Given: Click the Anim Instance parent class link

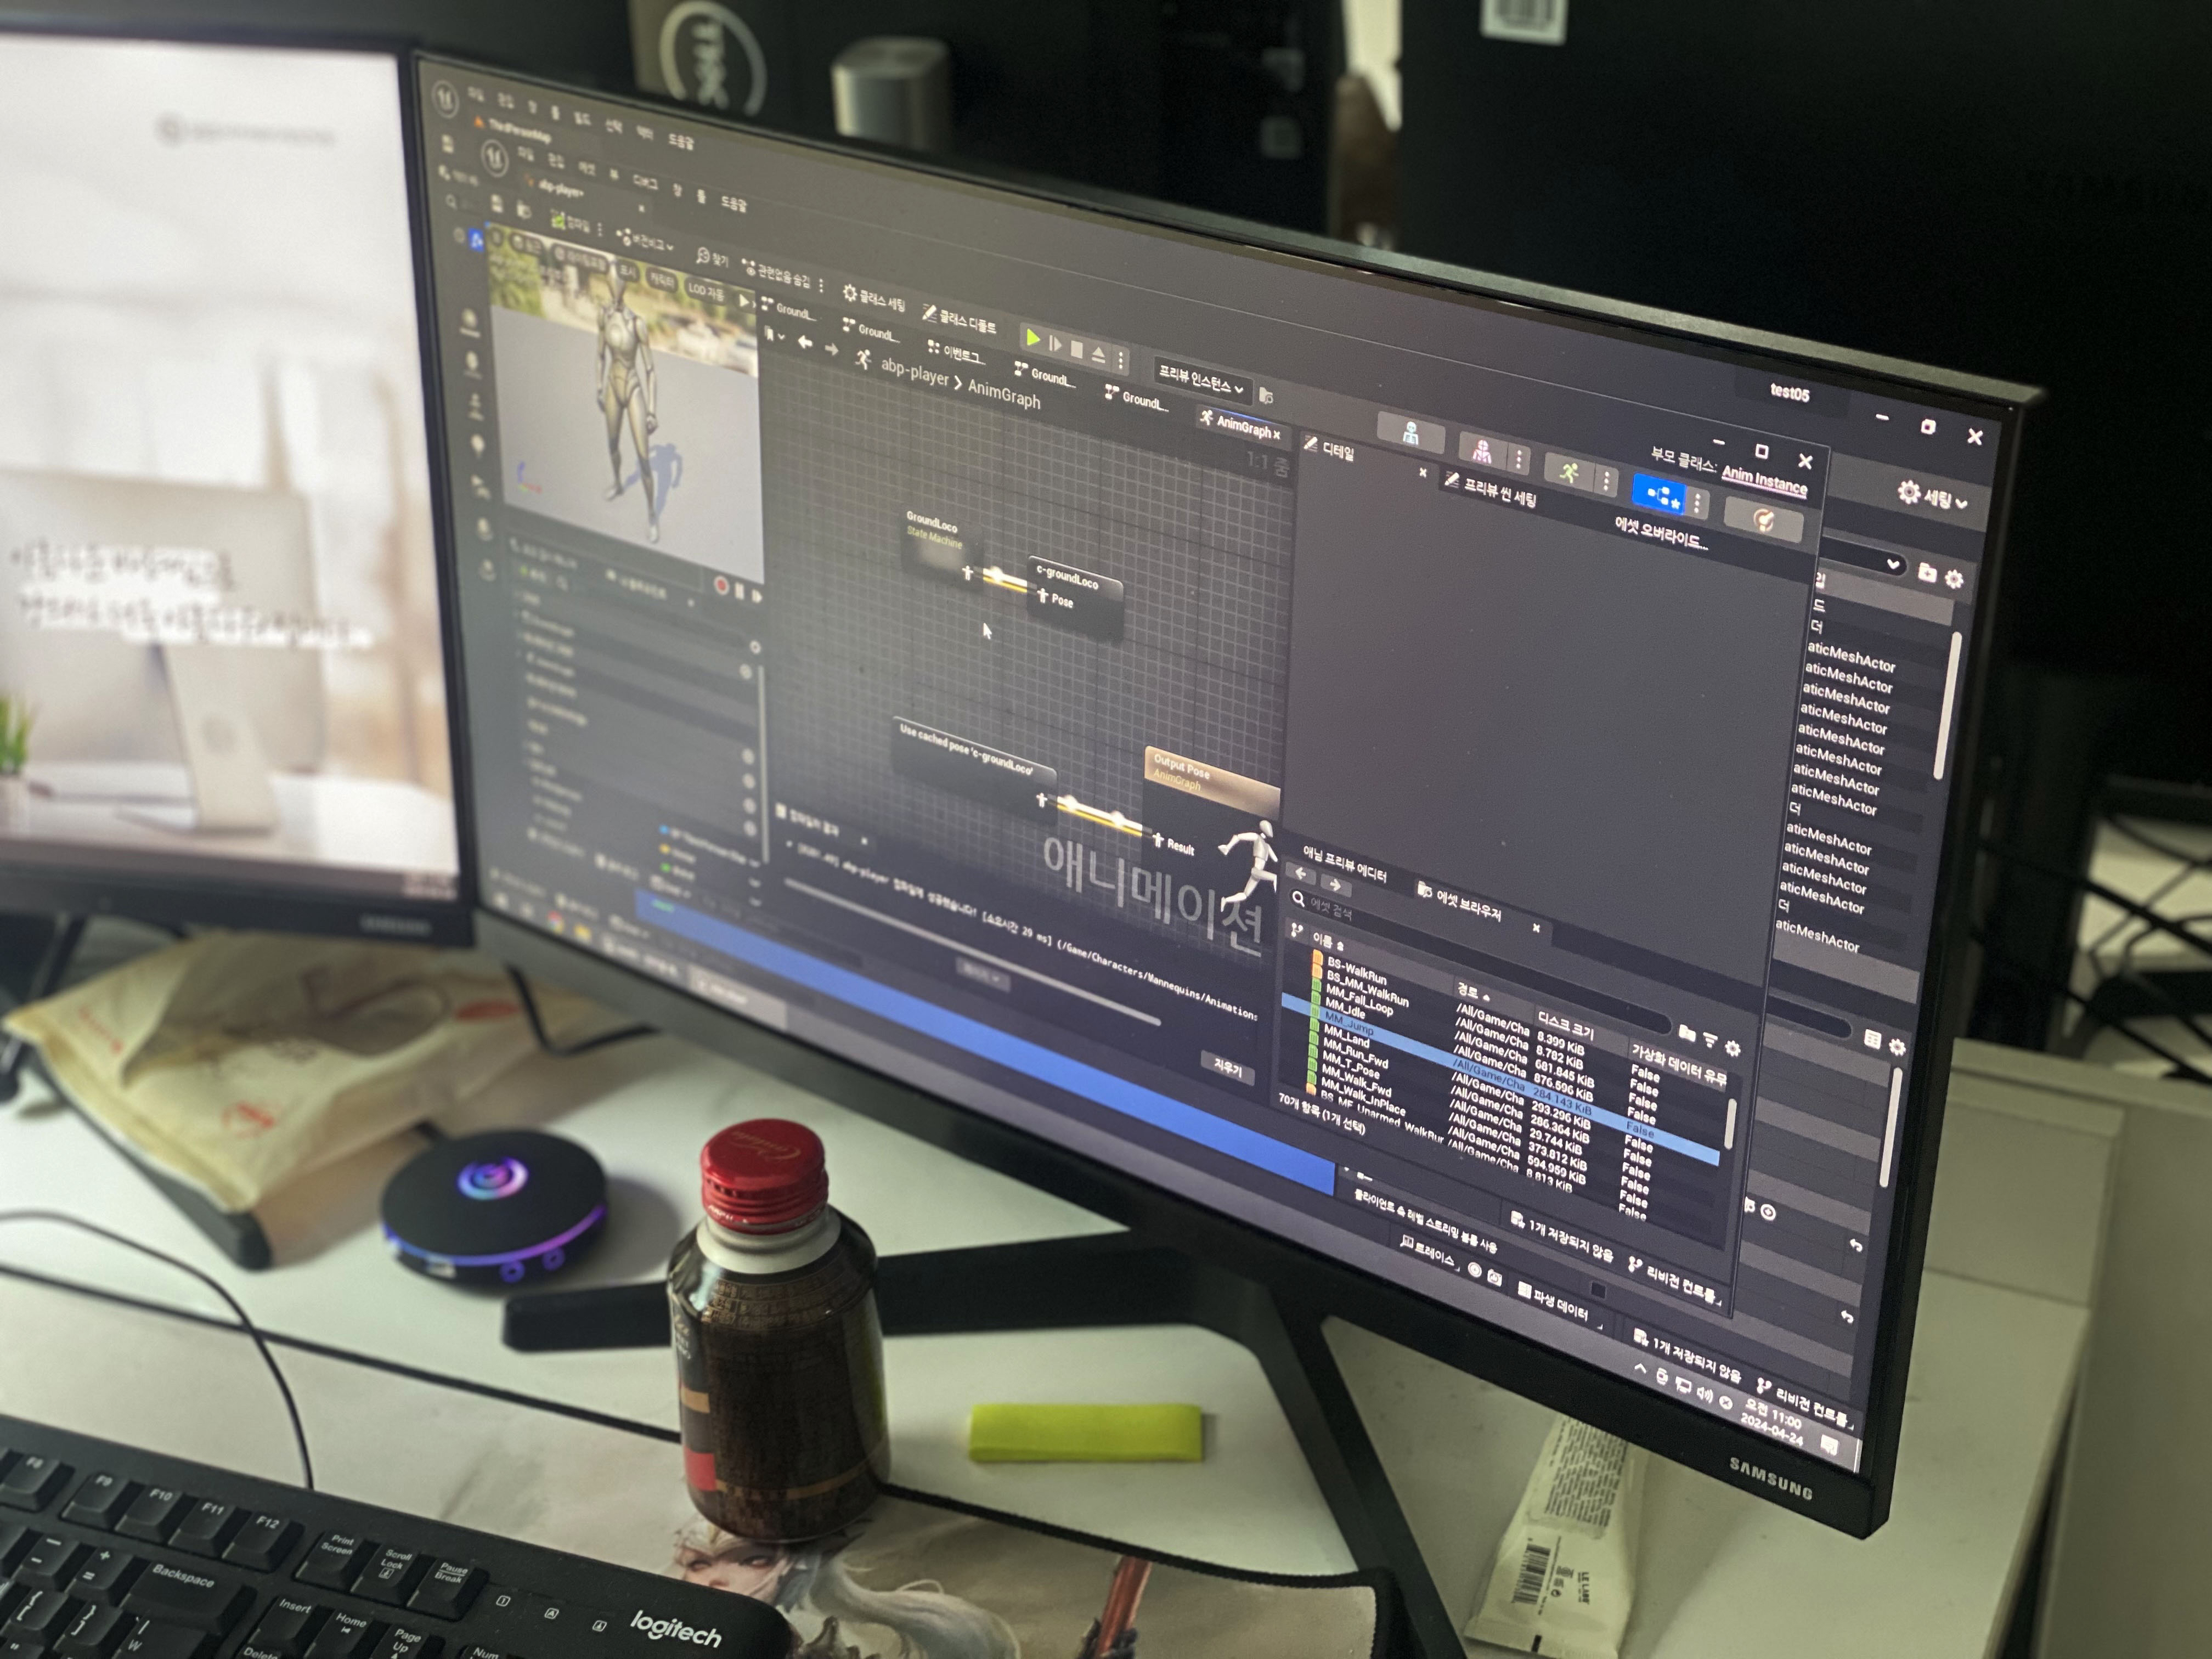Looking at the screenshot, I should [1765, 482].
